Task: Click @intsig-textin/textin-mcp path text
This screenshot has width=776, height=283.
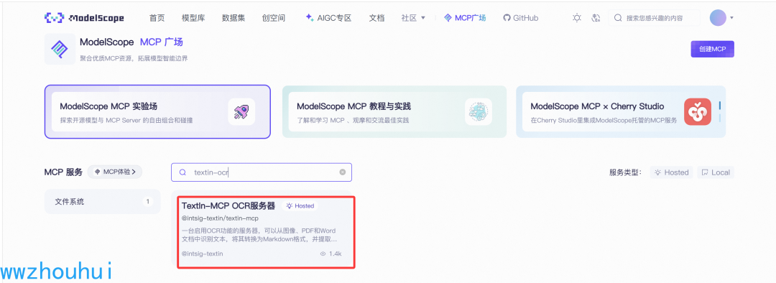Action: coord(221,218)
